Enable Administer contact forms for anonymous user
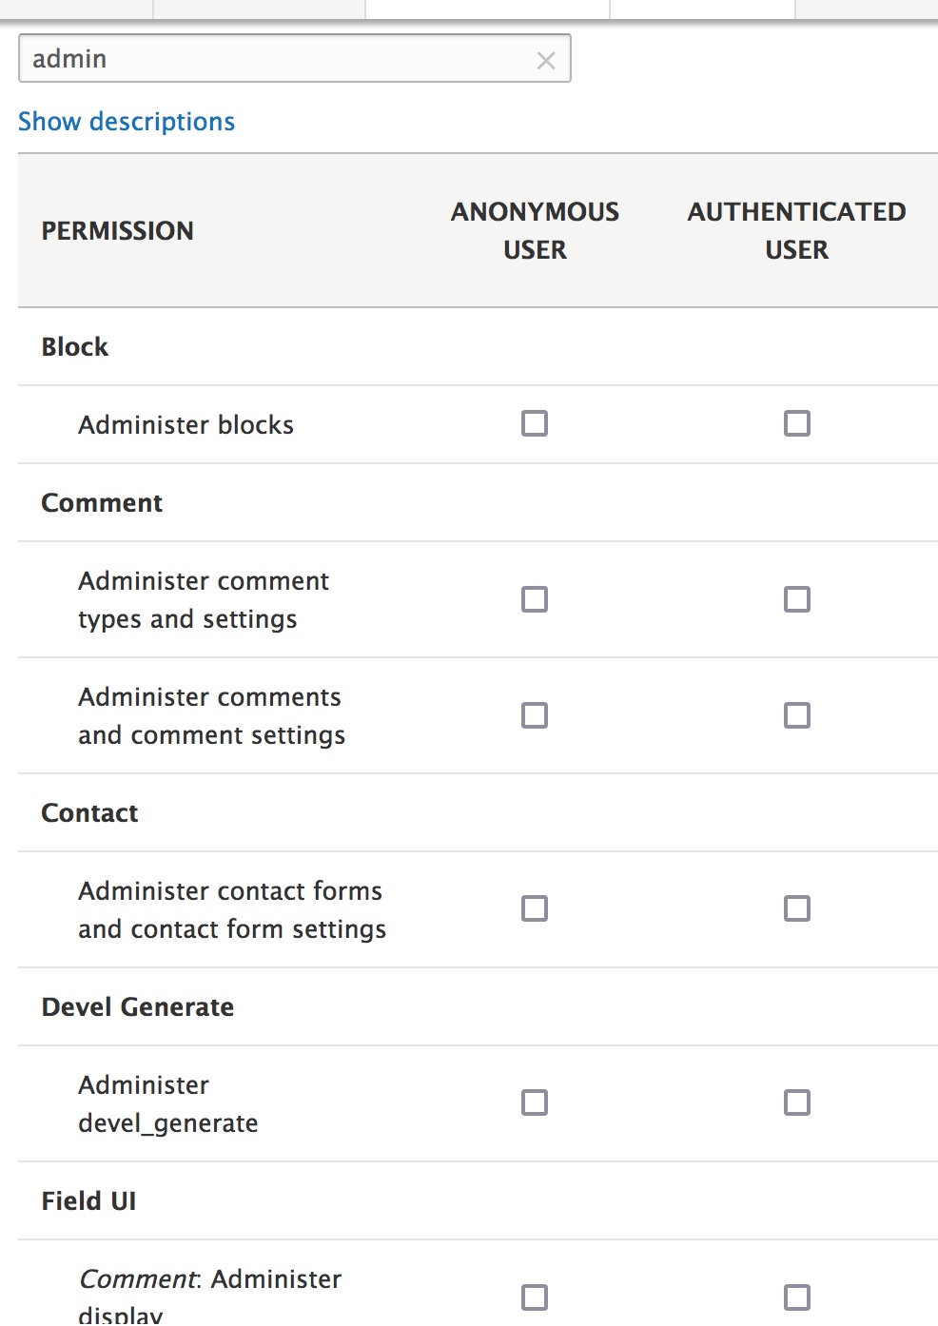Screen dimensions: 938x1326 [x=534, y=908]
